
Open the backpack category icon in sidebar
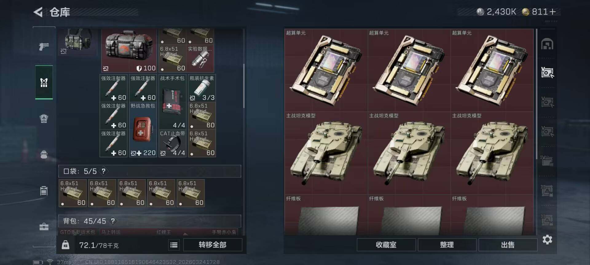[44, 154]
